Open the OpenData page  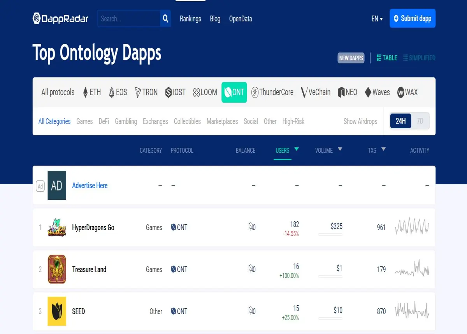click(241, 19)
